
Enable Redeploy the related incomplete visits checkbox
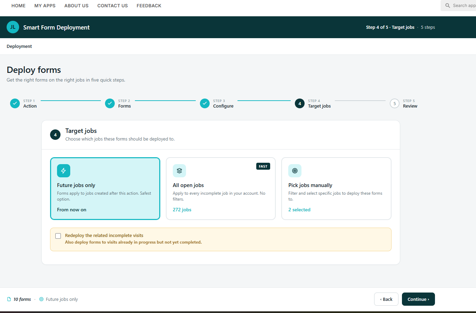58,236
